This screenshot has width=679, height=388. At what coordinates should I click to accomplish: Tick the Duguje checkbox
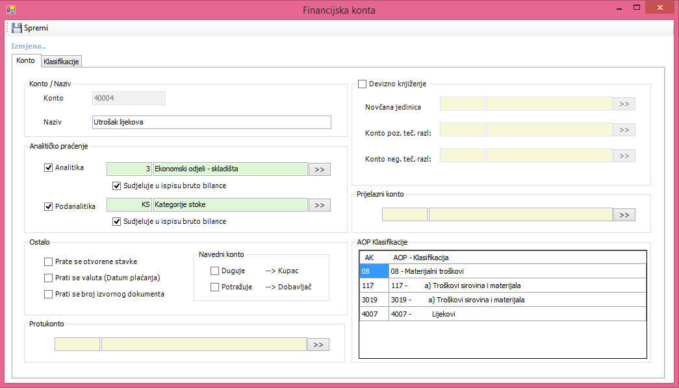(215, 271)
